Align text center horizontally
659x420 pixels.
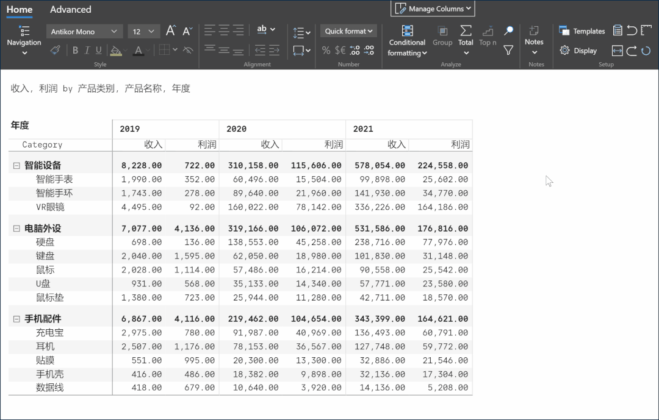point(224,30)
